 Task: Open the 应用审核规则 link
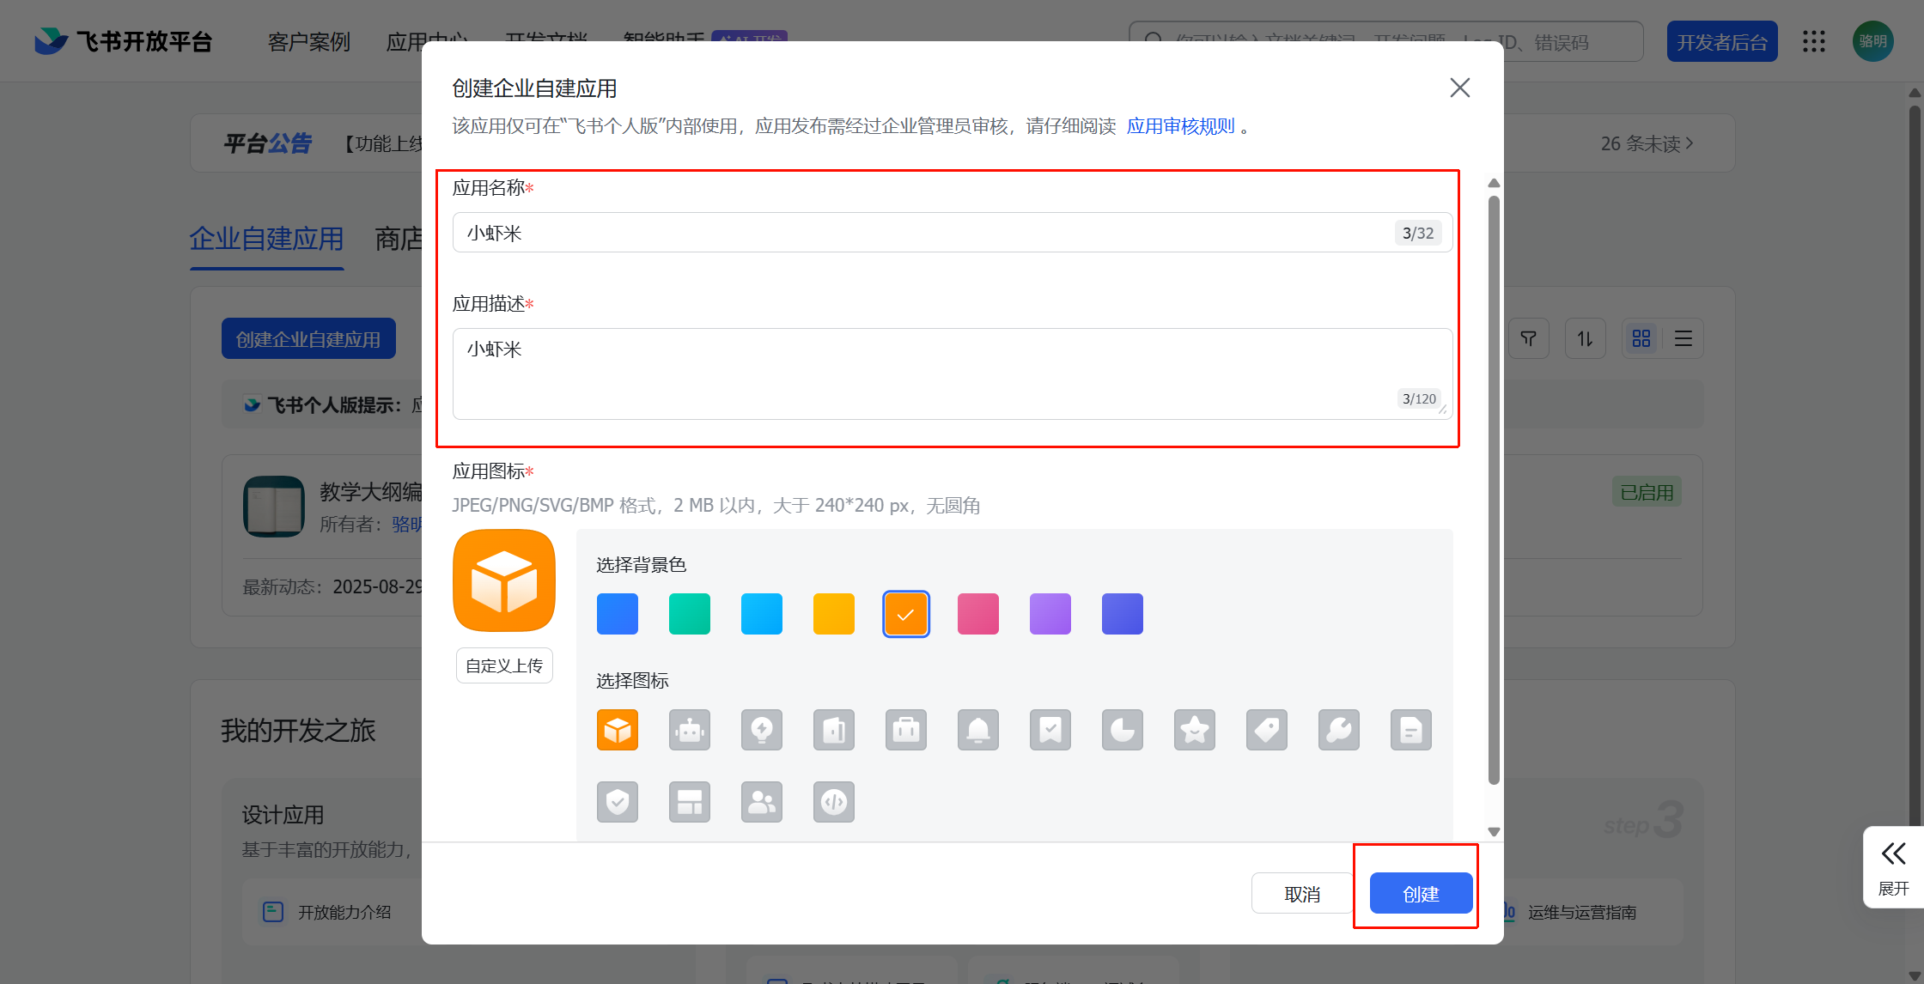[x=1180, y=126]
